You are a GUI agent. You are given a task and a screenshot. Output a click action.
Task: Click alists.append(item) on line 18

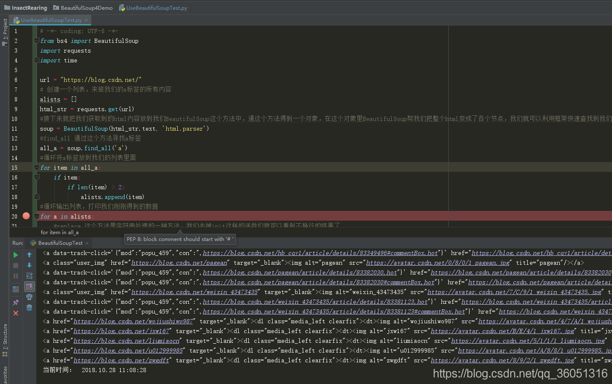tap(112, 197)
